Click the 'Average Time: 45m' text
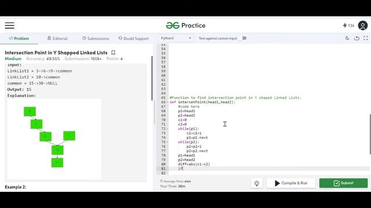Screen dimensions: 371x208 pos(176,181)
